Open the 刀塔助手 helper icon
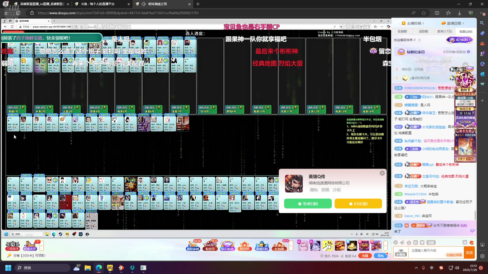Image resolution: width=488 pixels, height=274 pixels. pyautogui.click(x=12, y=246)
